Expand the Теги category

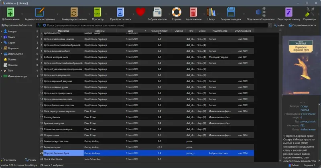pyautogui.click(x=2, y=71)
